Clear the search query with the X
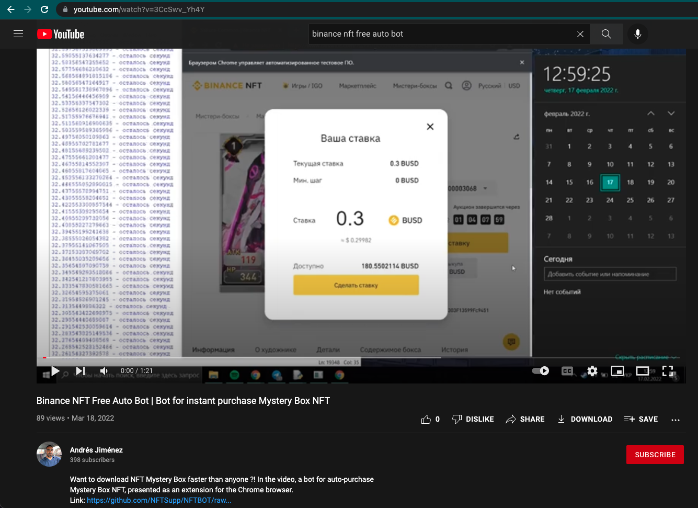Image resolution: width=698 pixels, height=508 pixels. coord(580,34)
